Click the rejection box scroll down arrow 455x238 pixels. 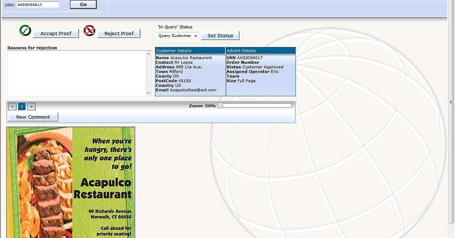(x=149, y=93)
